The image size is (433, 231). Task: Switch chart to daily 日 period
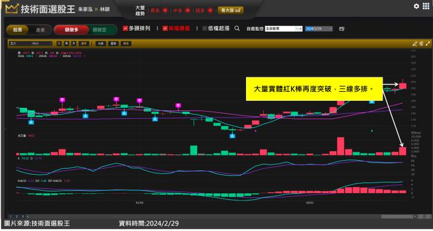[x=59, y=44]
